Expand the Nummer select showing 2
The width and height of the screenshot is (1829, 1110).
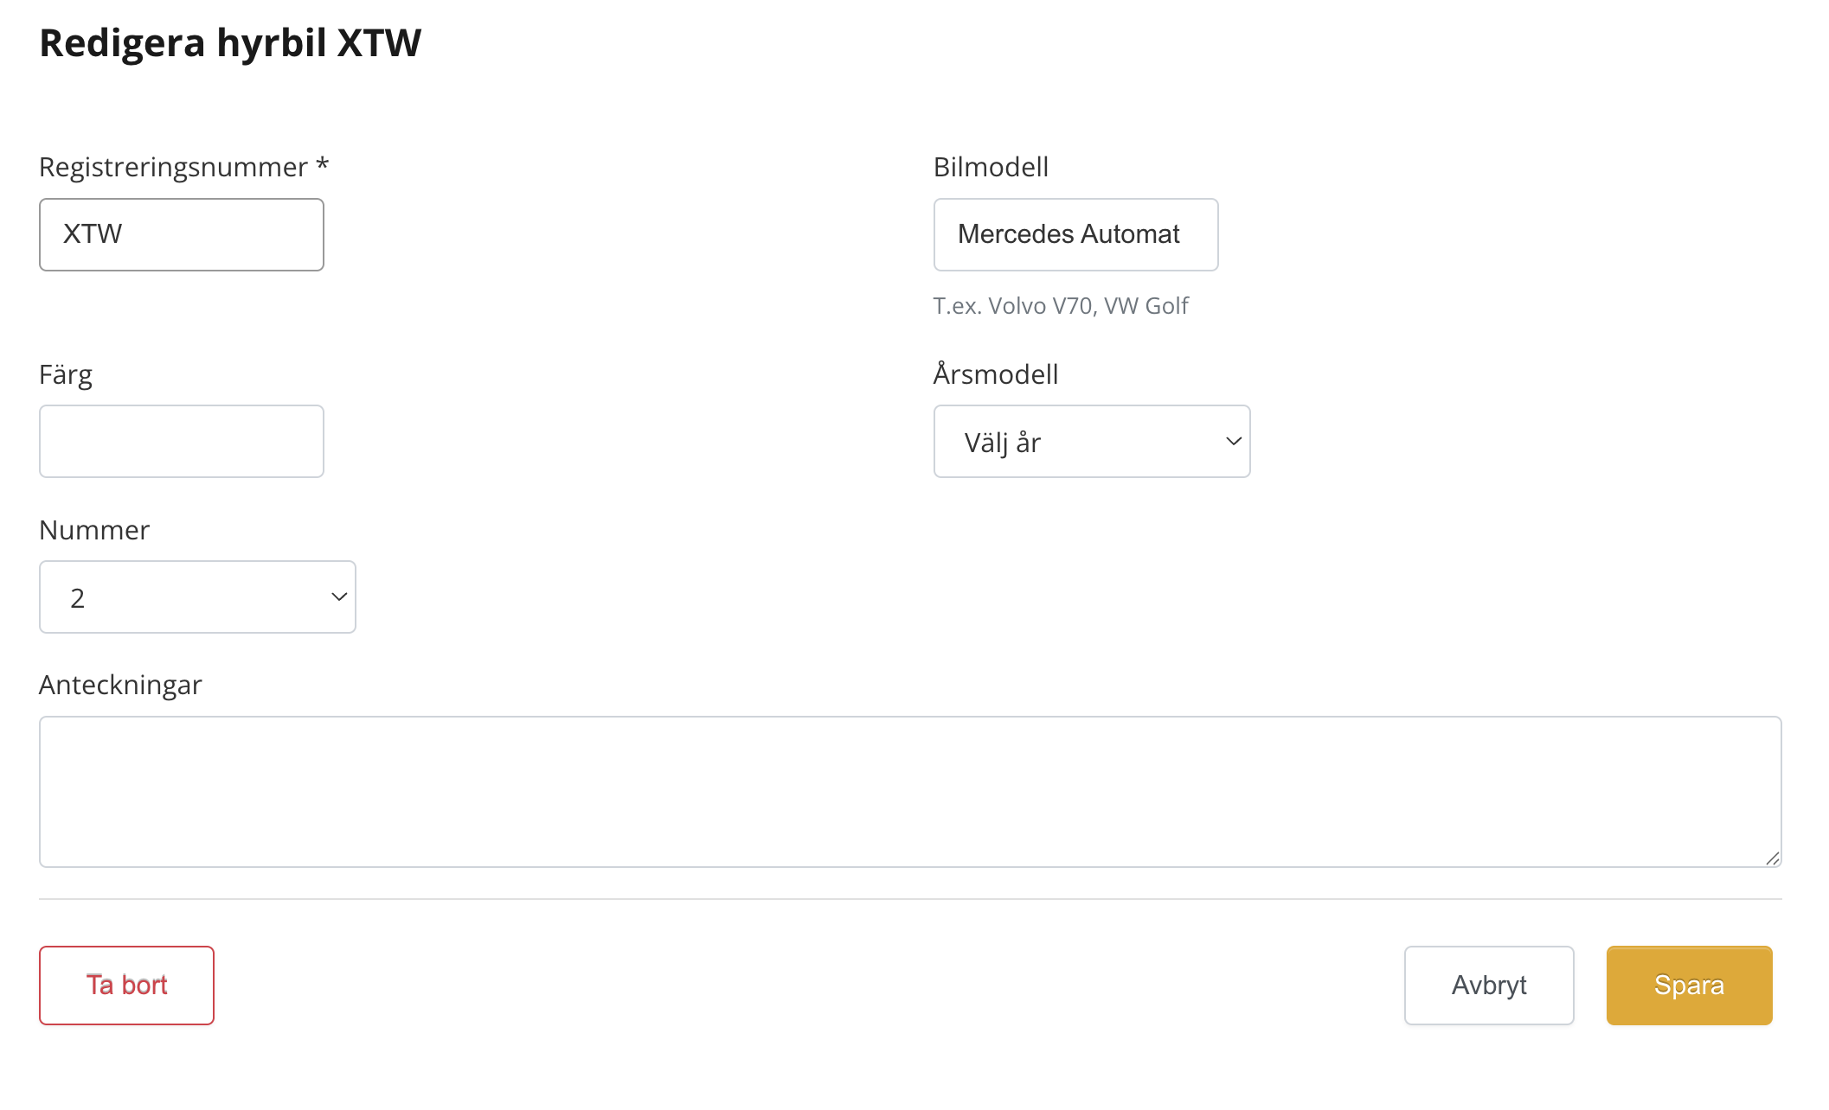(196, 597)
